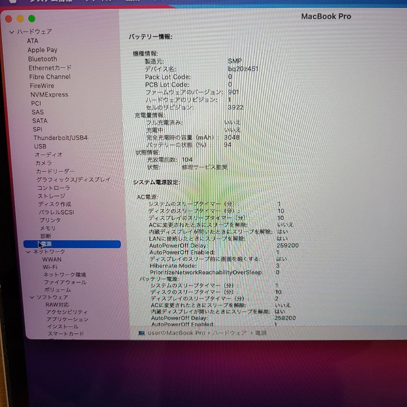Show Thunderbolt/USB4 details
The image size is (407, 407).
60,138
